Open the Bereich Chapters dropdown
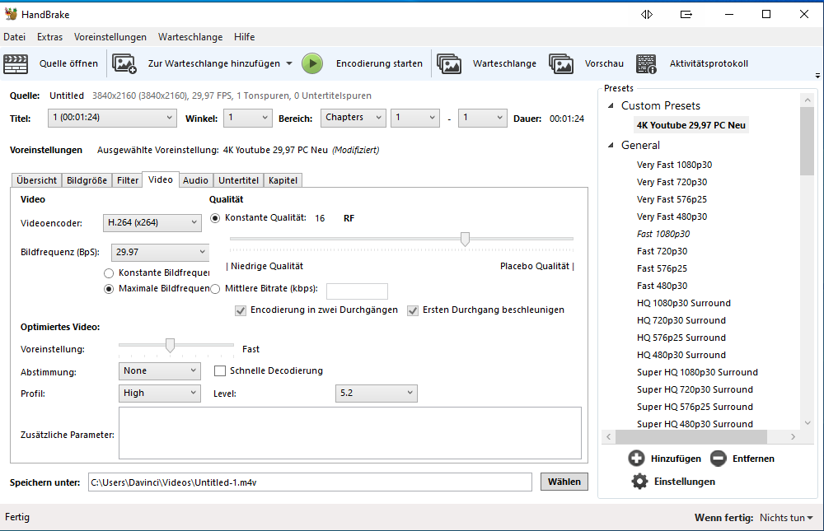The image size is (824, 531). pos(353,118)
